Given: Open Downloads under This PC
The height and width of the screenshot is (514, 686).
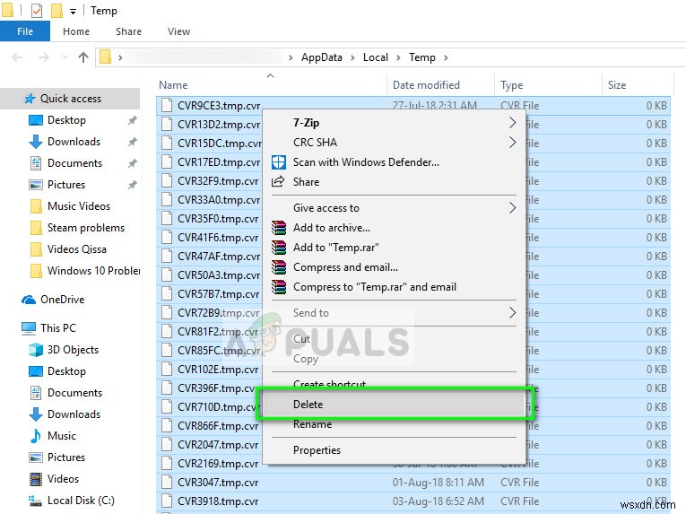Looking at the screenshot, I should tap(74, 414).
